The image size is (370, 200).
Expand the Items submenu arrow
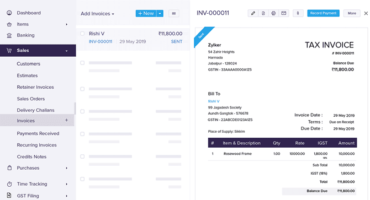66,24
